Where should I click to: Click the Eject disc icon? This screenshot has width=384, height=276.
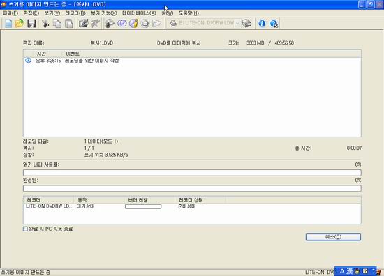pyautogui.click(x=145, y=24)
